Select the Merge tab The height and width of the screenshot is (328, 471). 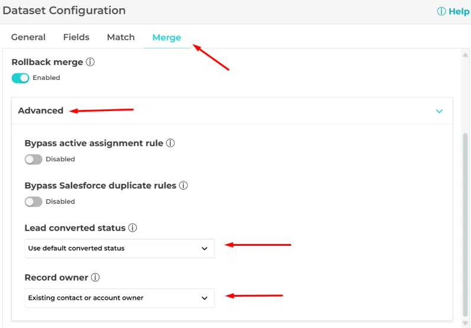tap(166, 37)
